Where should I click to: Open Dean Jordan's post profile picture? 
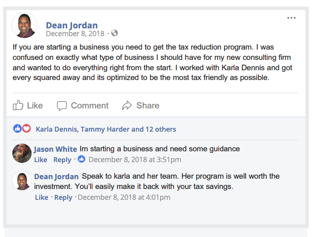coord(24,25)
